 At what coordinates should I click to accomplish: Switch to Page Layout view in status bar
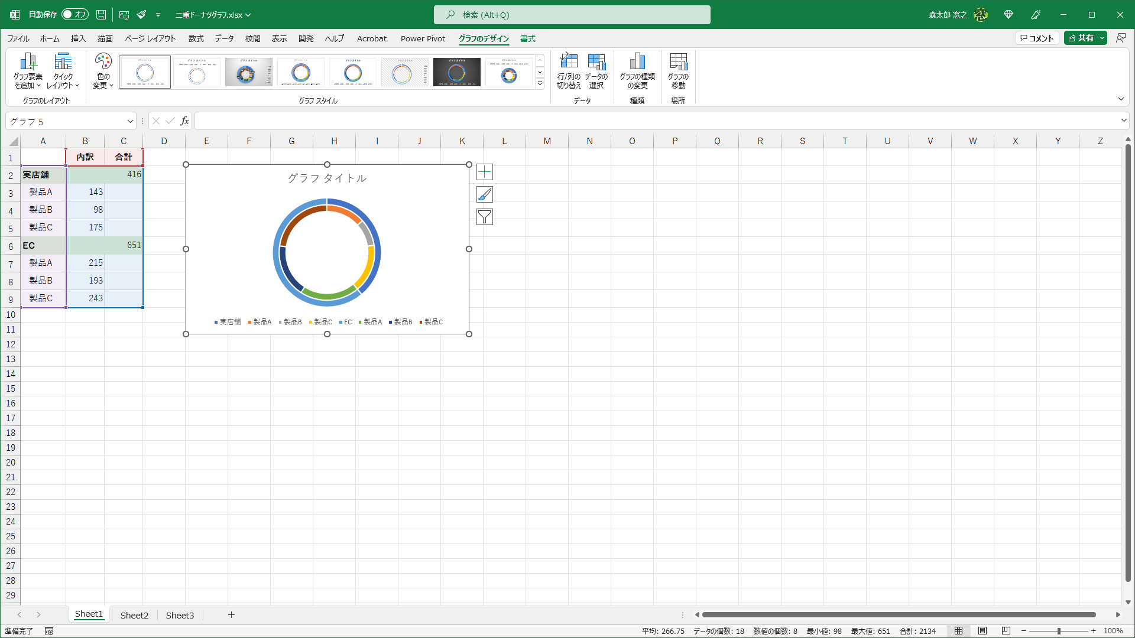[982, 631]
